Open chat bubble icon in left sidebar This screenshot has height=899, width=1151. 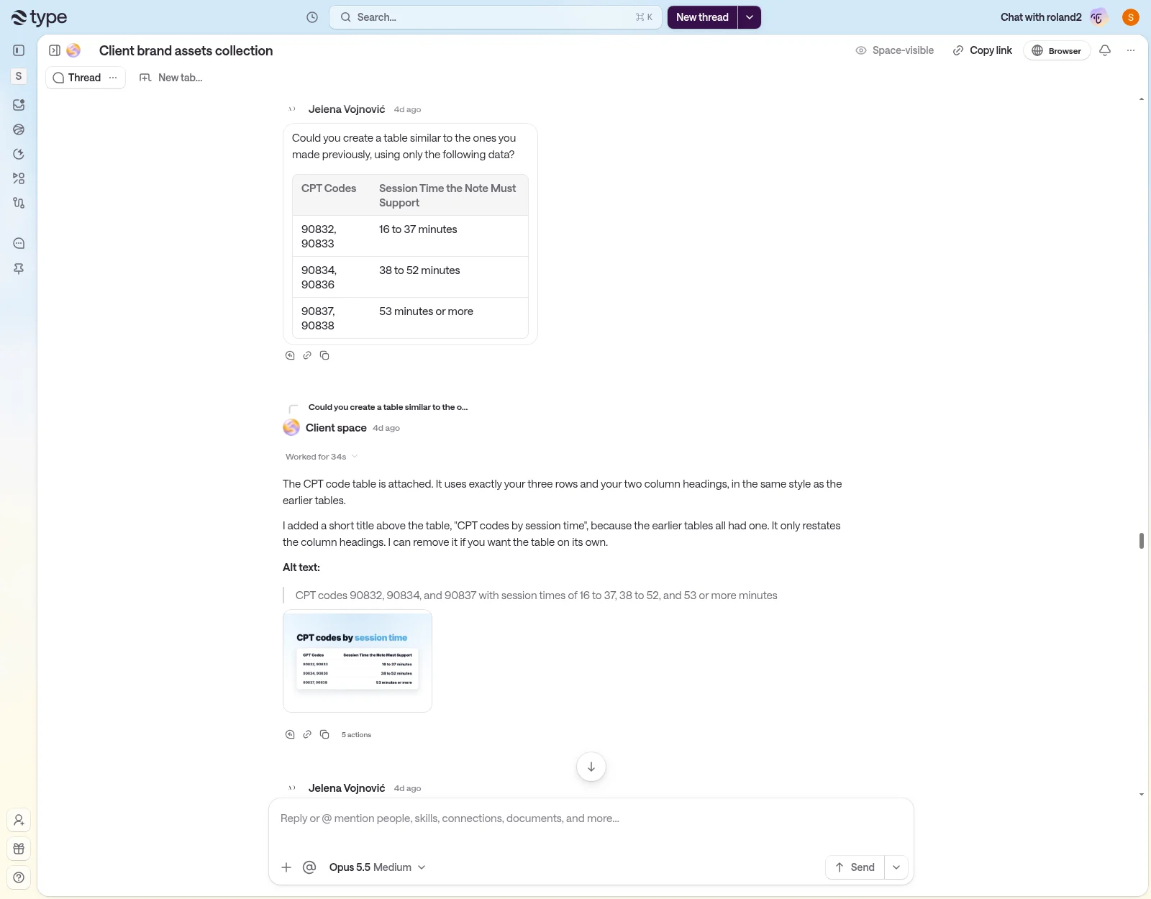(x=19, y=243)
